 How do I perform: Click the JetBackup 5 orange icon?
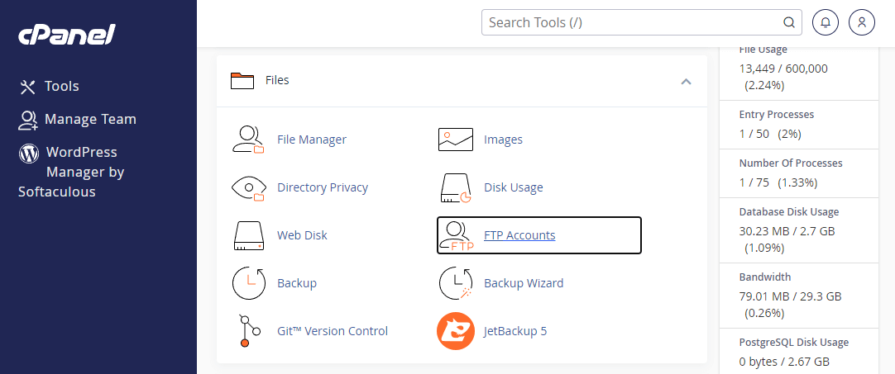456,331
